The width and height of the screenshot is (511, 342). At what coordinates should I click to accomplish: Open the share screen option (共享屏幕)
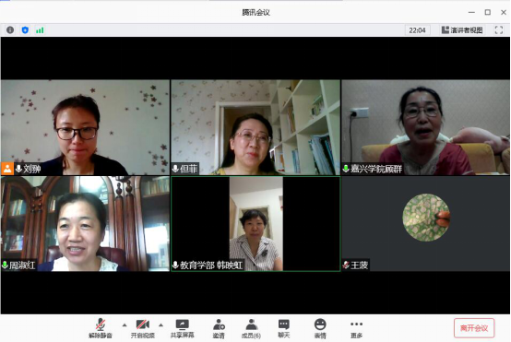(x=183, y=329)
